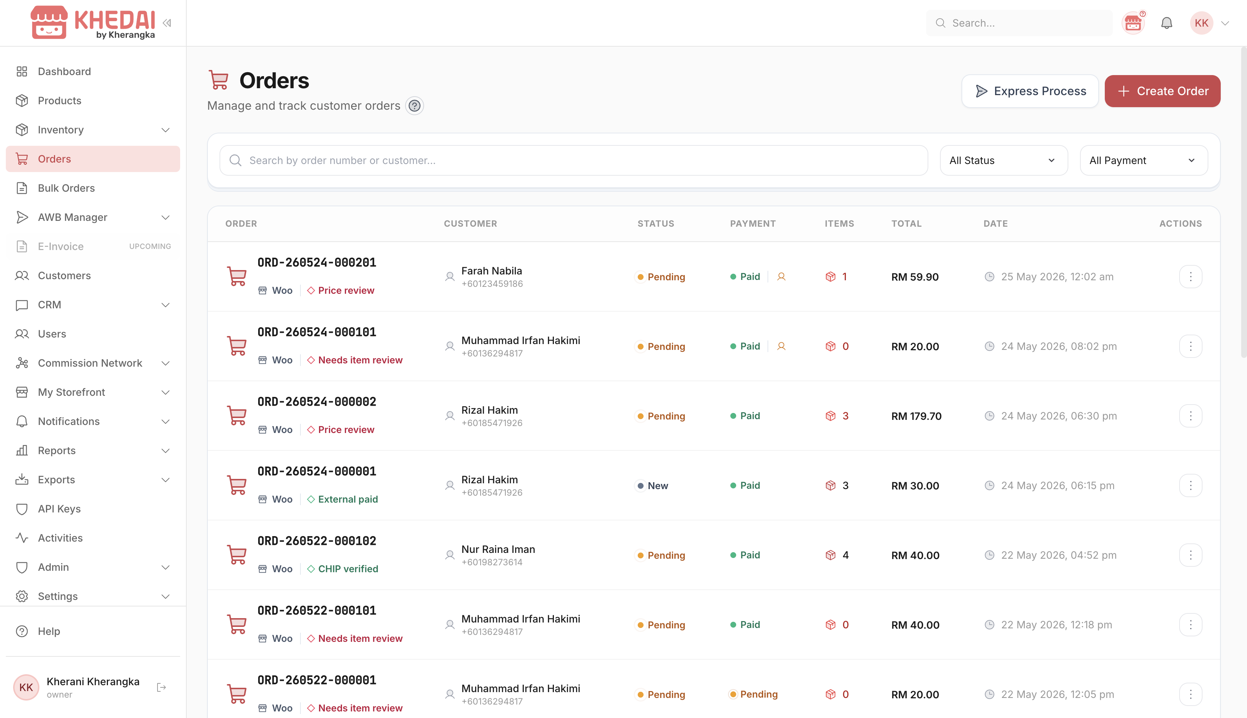This screenshot has width=1247, height=718.
Task: Open actions menu for order ORD-260524-000101
Action: pyautogui.click(x=1190, y=346)
